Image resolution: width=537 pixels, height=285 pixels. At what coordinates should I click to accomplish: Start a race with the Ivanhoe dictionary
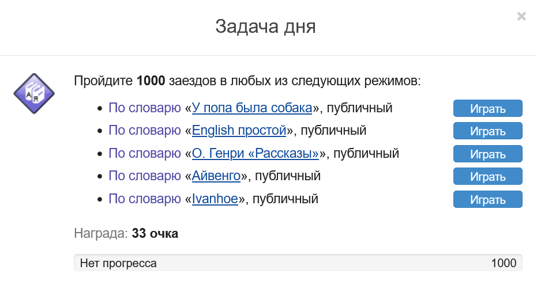(487, 200)
